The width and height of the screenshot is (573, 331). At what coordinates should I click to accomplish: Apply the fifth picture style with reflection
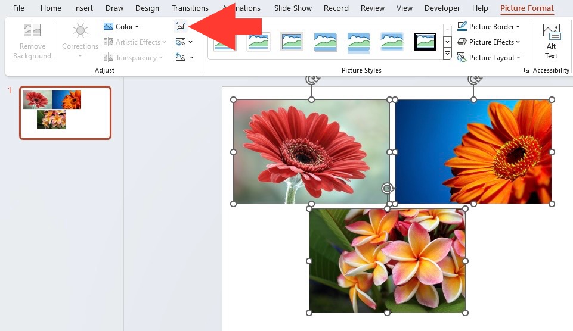[358, 42]
